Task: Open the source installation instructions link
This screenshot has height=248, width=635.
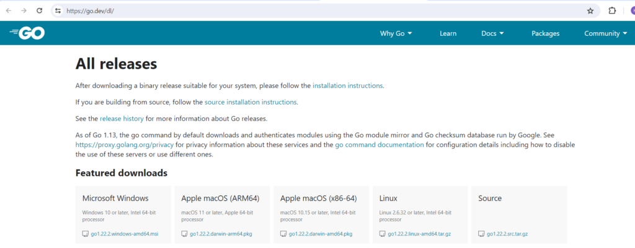Action: 251,102
